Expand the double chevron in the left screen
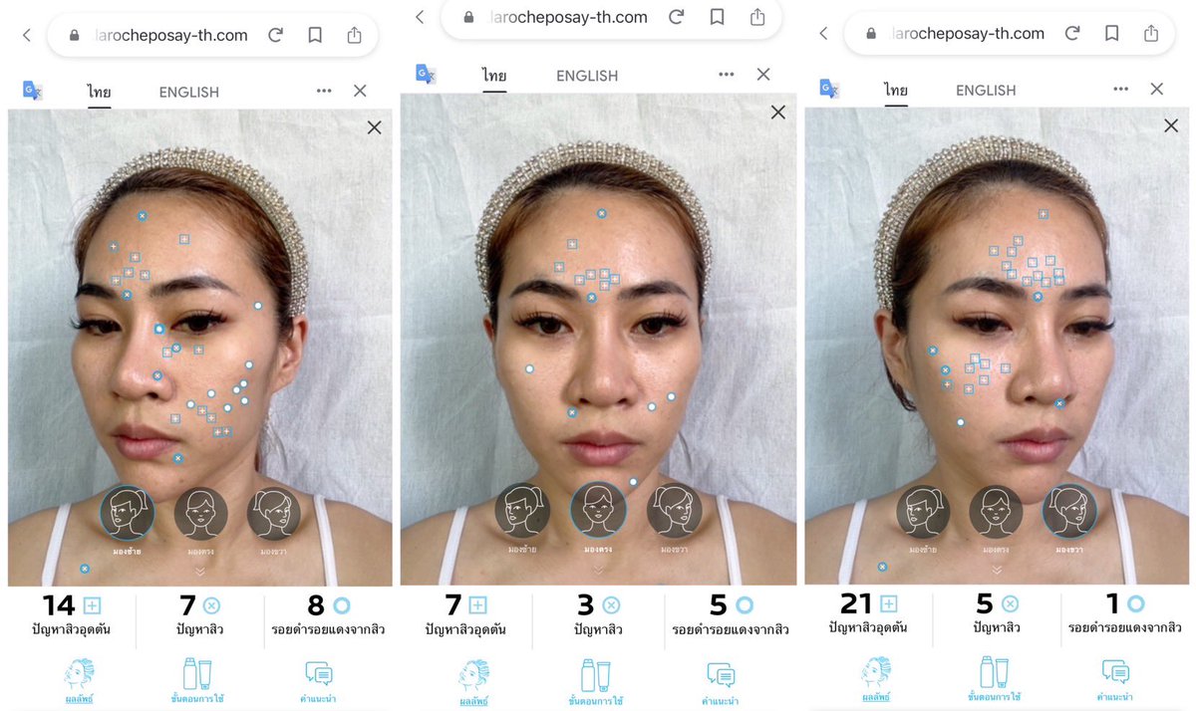The width and height of the screenshot is (1196, 711). [199, 571]
